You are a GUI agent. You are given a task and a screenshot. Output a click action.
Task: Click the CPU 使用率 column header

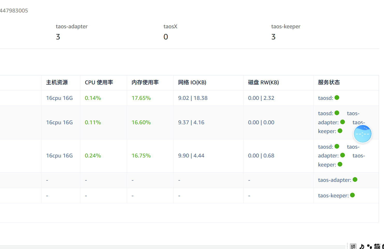(x=99, y=82)
